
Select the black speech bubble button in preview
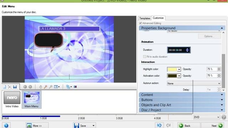[x=49, y=40]
